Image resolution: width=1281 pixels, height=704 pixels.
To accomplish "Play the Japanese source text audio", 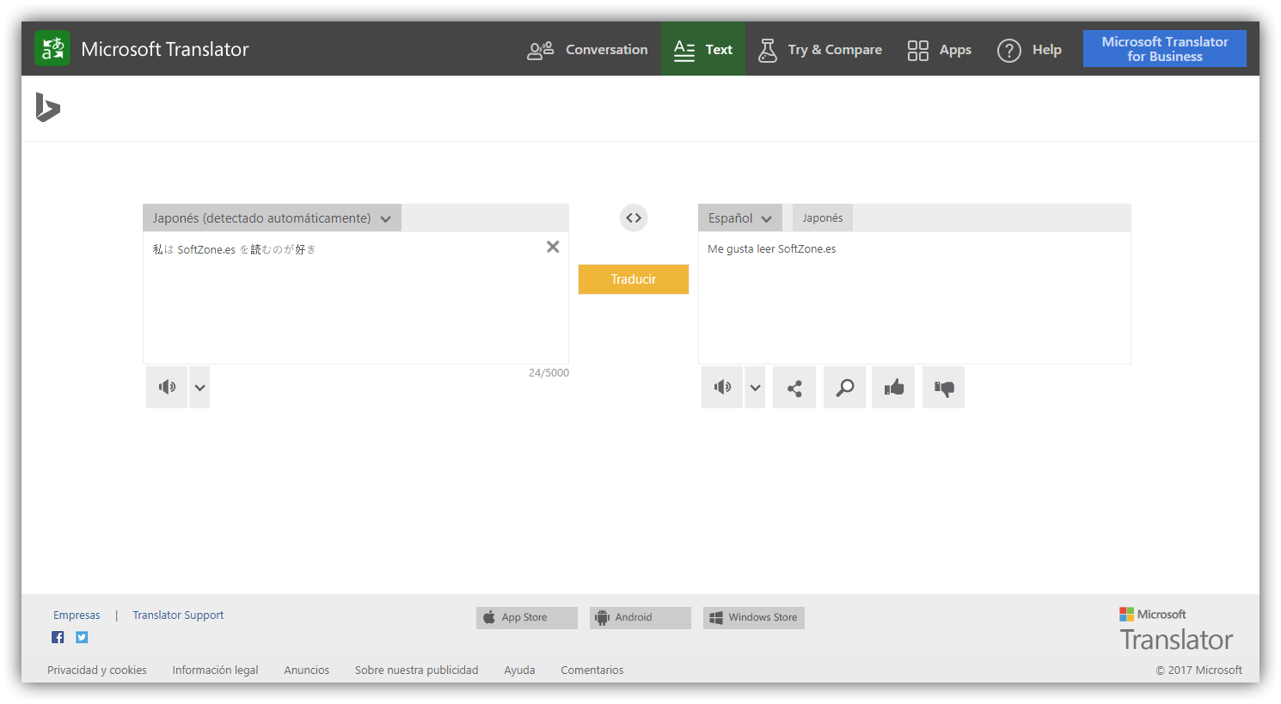I will (167, 388).
